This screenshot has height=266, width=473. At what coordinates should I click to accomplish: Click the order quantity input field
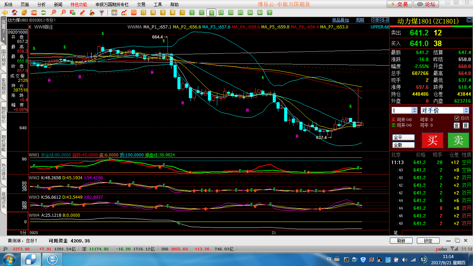coord(401,110)
